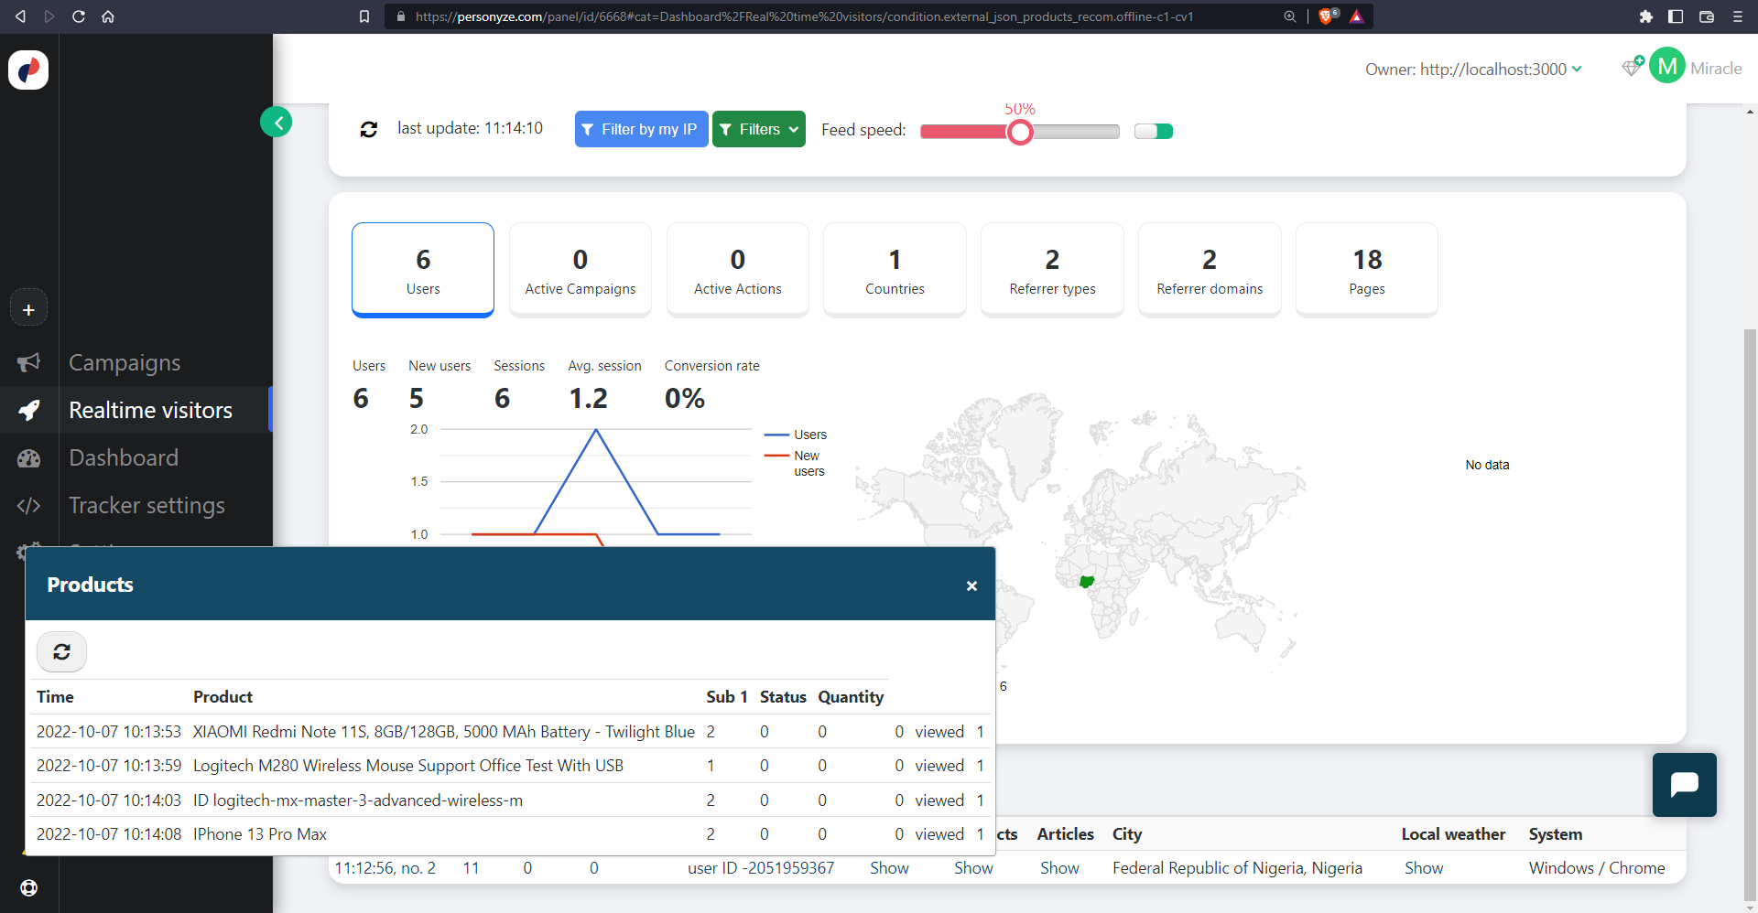The image size is (1758, 913).
Task: Open Tracker settings in sidebar menu
Action: pyautogui.click(x=146, y=505)
